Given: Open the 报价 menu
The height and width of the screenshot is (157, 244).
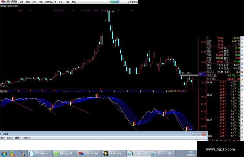Looking at the screenshot, I should tap(35, 2).
